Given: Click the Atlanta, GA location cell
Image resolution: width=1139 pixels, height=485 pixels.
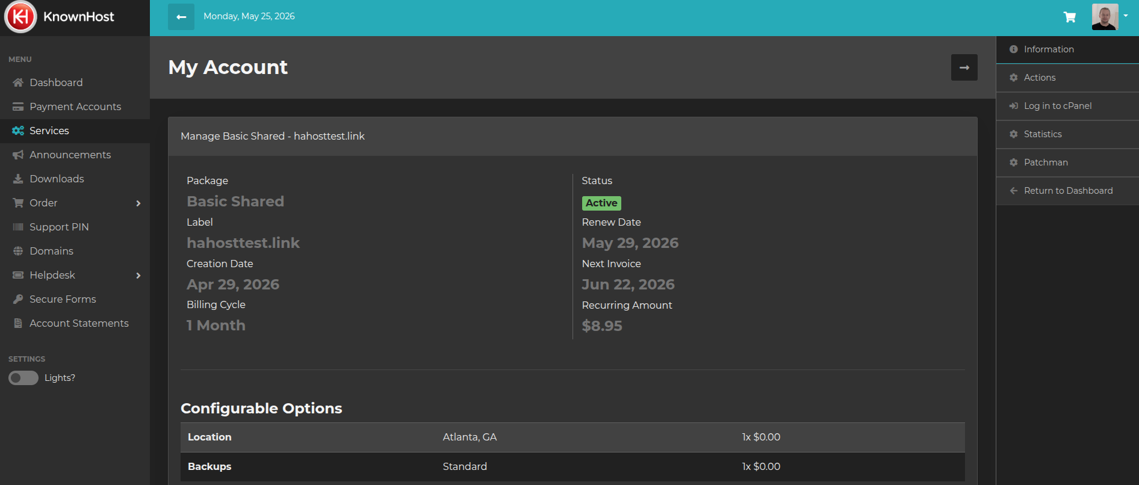Looking at the screenshot, I should 470,437.
